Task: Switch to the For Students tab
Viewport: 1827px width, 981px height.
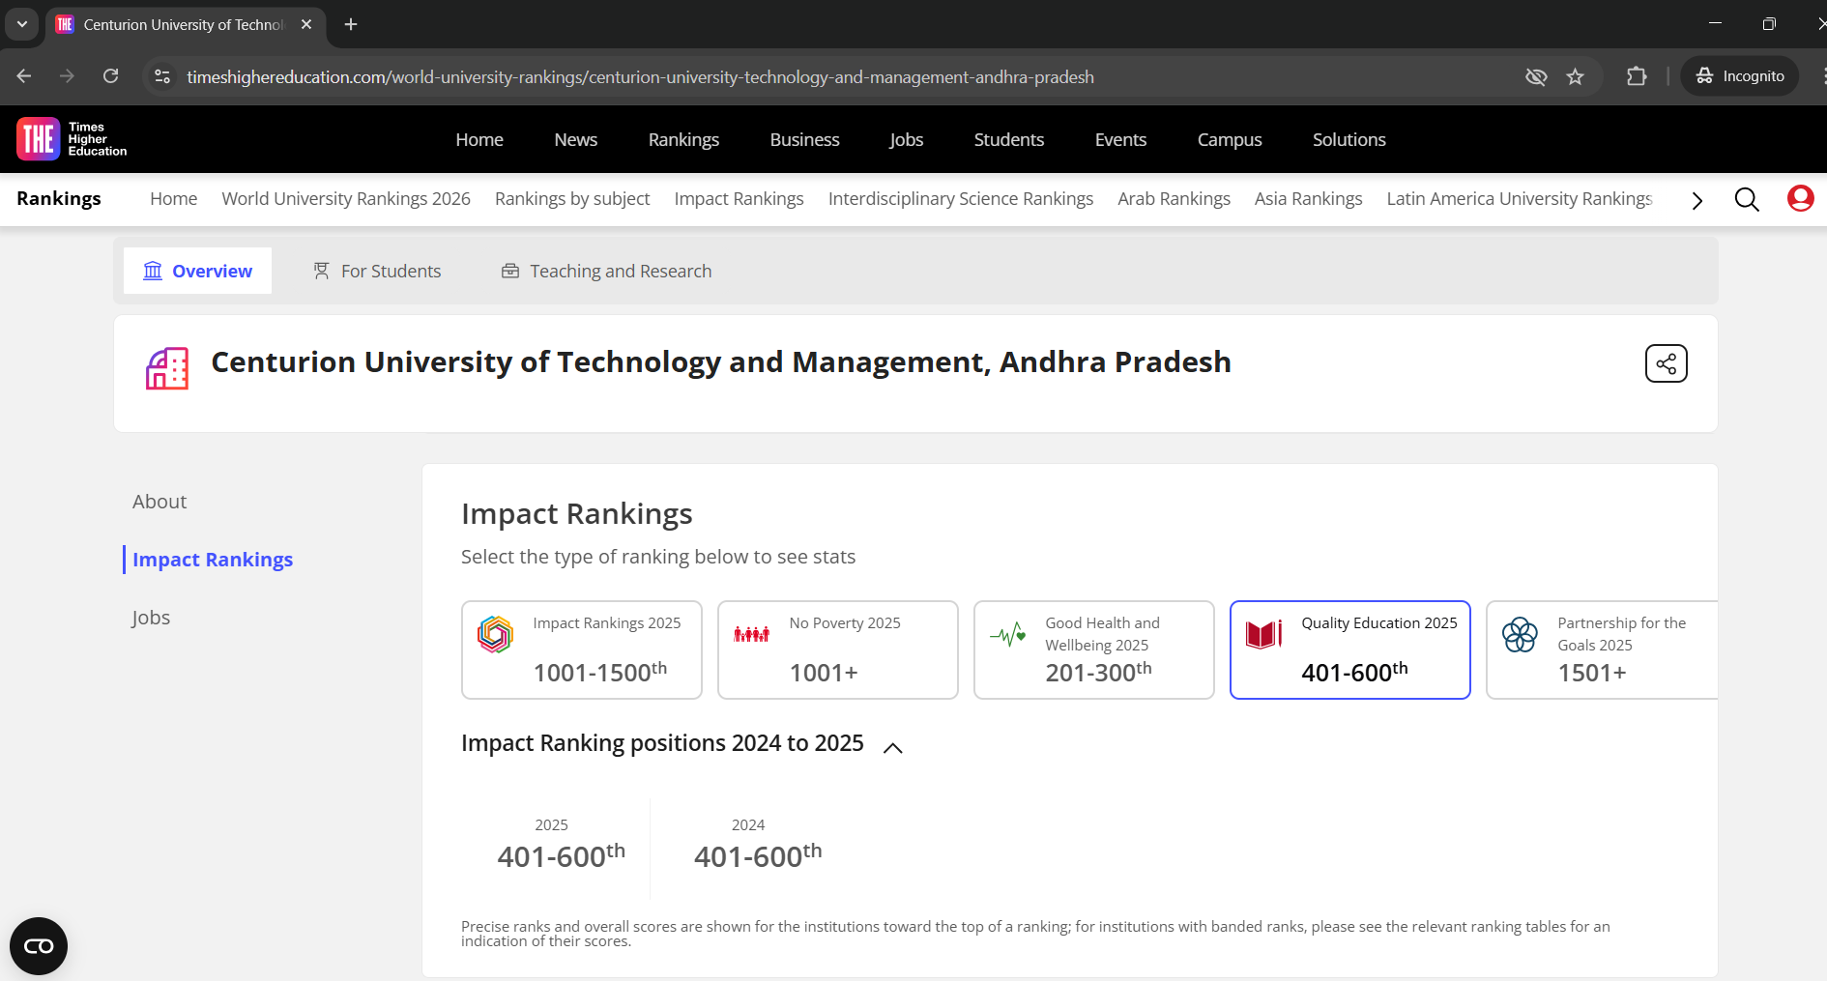Action: (x=377, y=272)
